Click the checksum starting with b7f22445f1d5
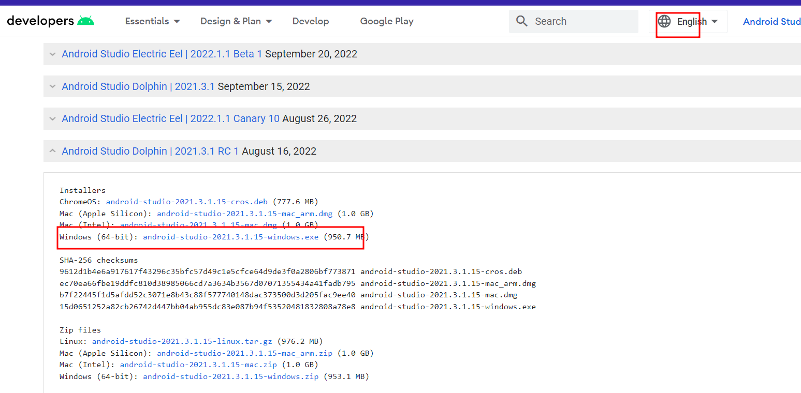This screenshot has height=393, width=801. (x=208, y=295)
